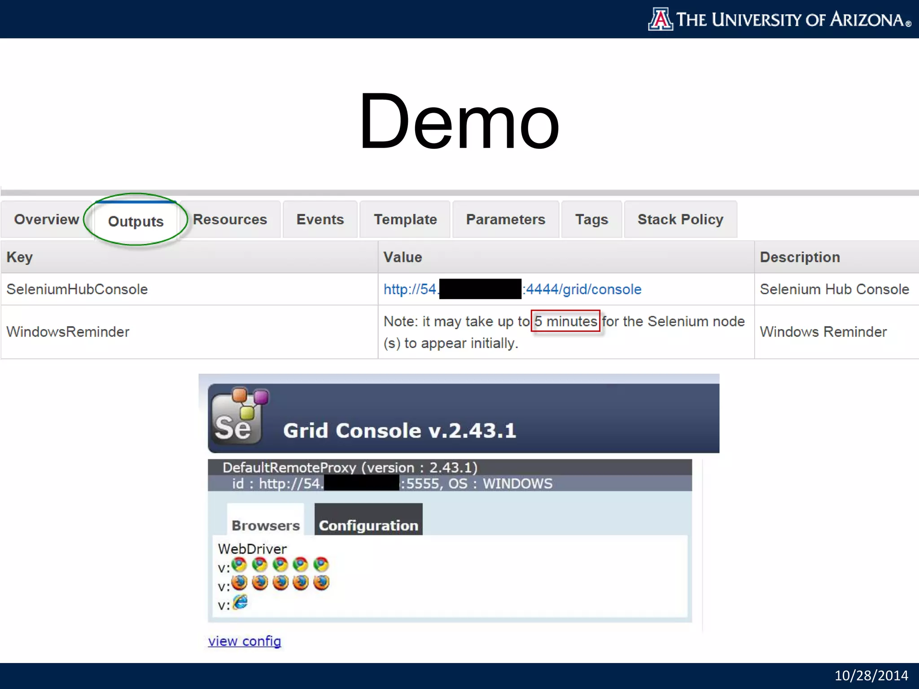Open the Stack Policy tab

click(680, 219)
